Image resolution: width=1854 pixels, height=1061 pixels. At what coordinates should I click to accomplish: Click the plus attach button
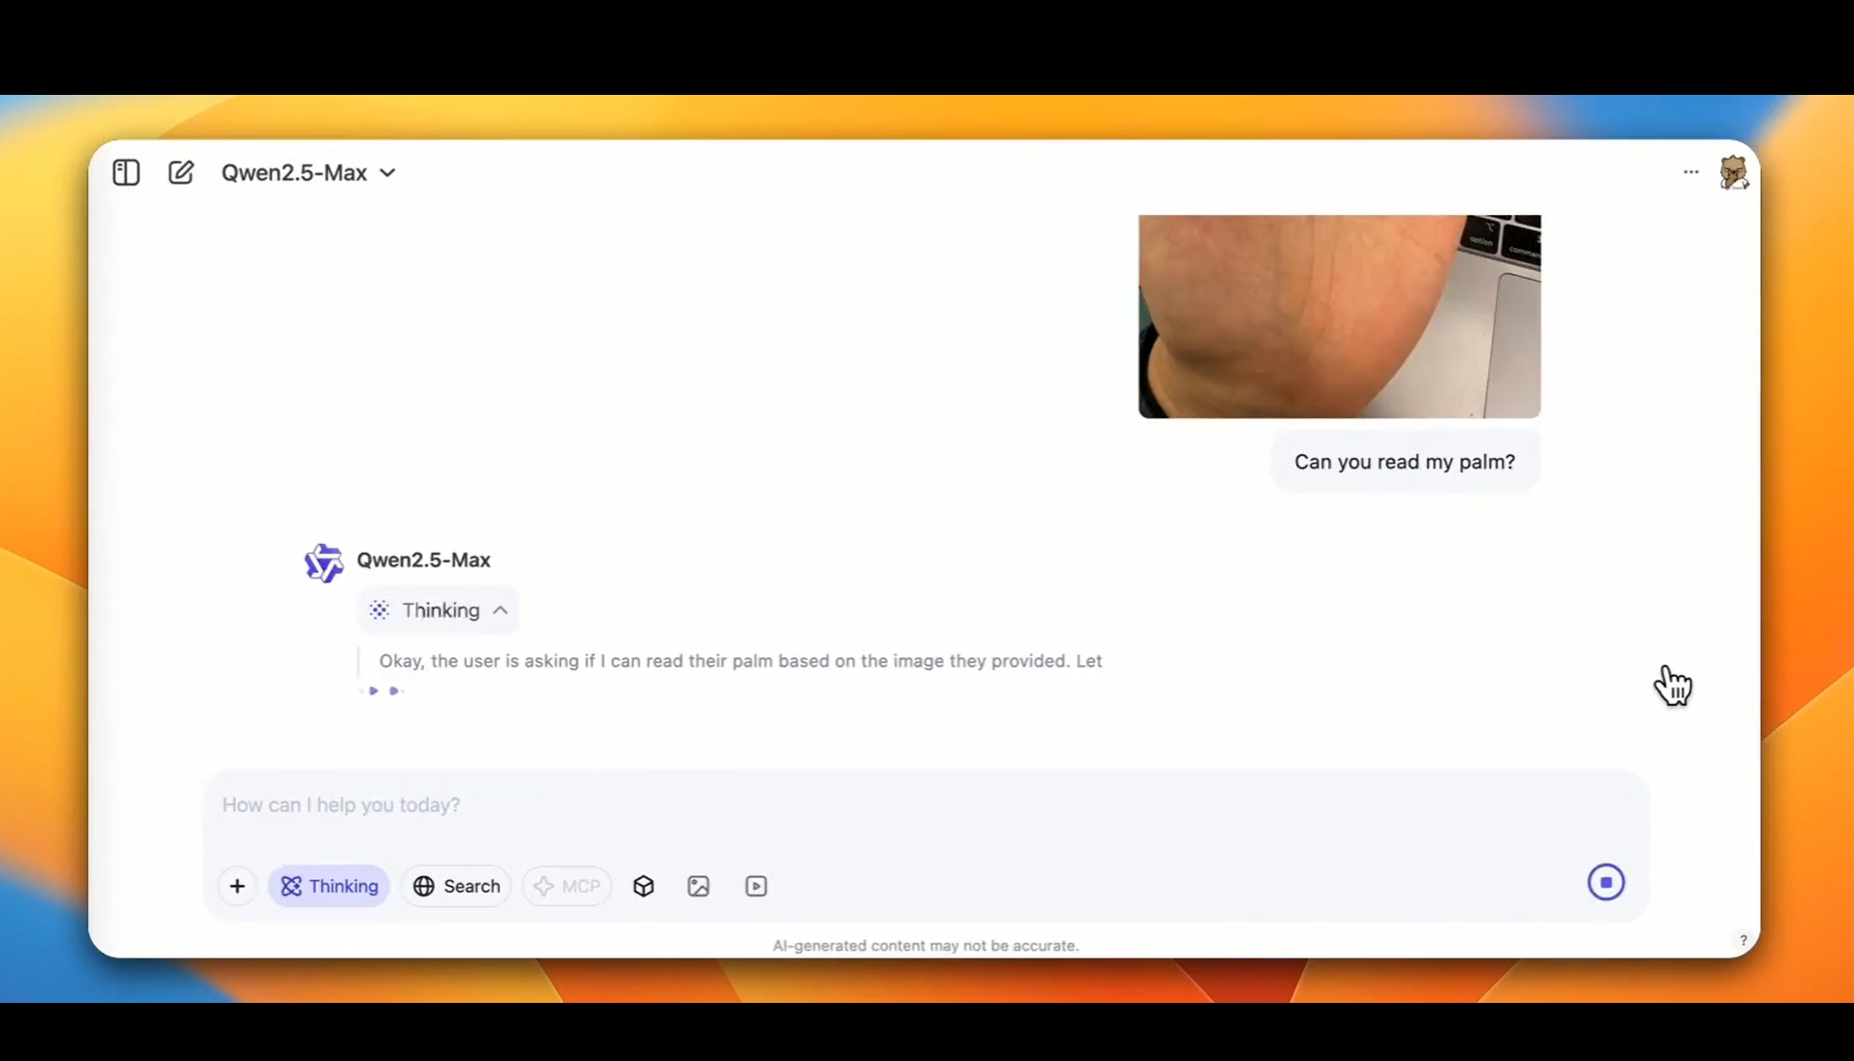click(237, 886)
